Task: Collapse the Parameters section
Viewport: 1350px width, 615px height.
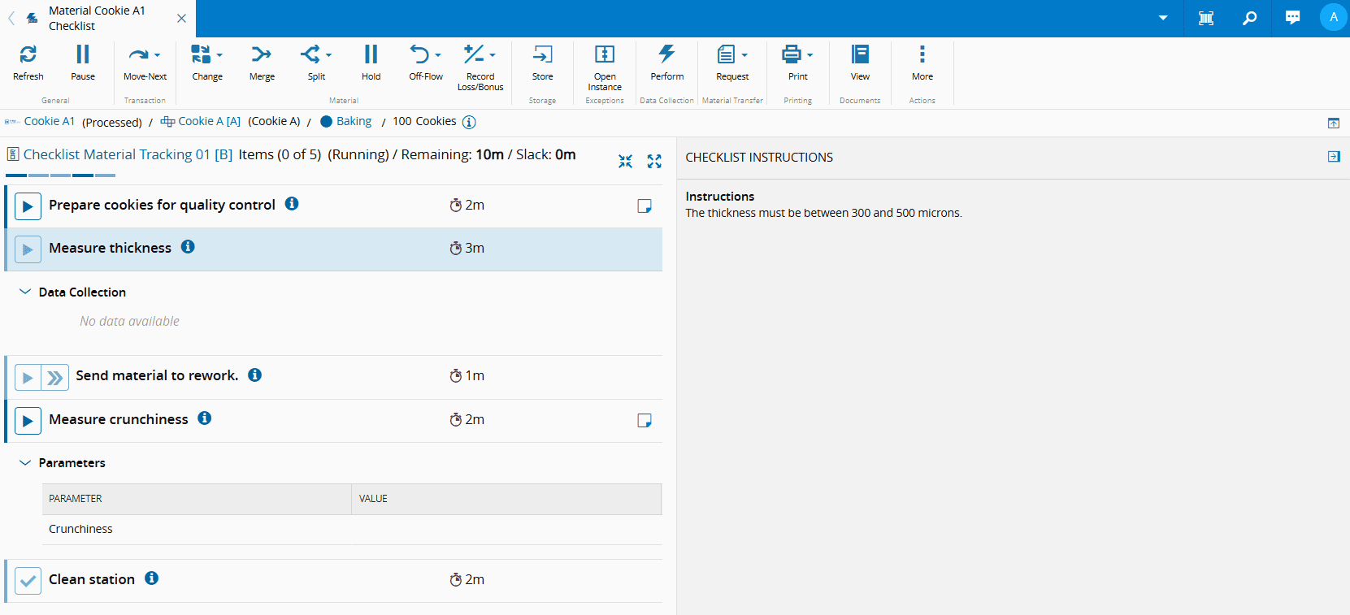Action: point(25,462)
